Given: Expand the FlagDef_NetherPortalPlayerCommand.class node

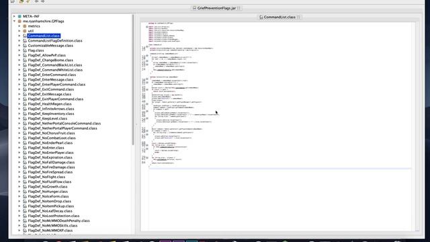Looking at the screenshot, I should pos(19,128).
